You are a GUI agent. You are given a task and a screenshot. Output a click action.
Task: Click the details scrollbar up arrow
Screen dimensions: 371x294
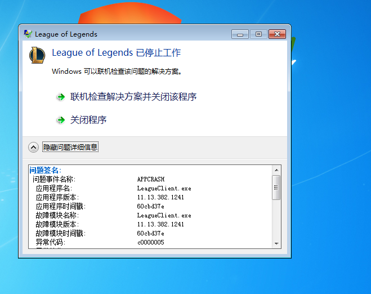click(x=276, y=170)
